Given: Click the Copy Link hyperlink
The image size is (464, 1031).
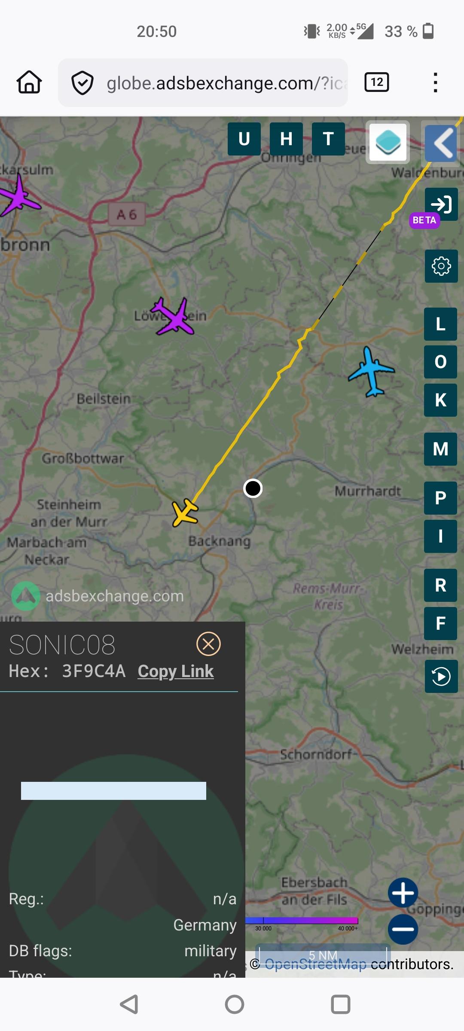Looking at the screenshot, I should click(175, 671).
